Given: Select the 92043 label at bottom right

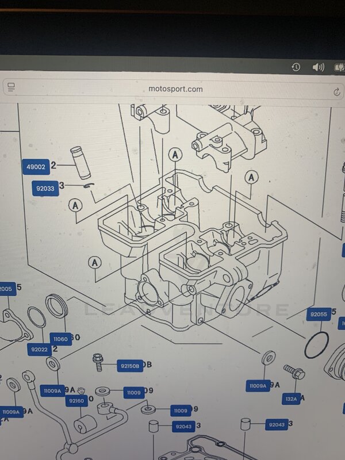Looking at the screenshot, I should tap(277, 424).
